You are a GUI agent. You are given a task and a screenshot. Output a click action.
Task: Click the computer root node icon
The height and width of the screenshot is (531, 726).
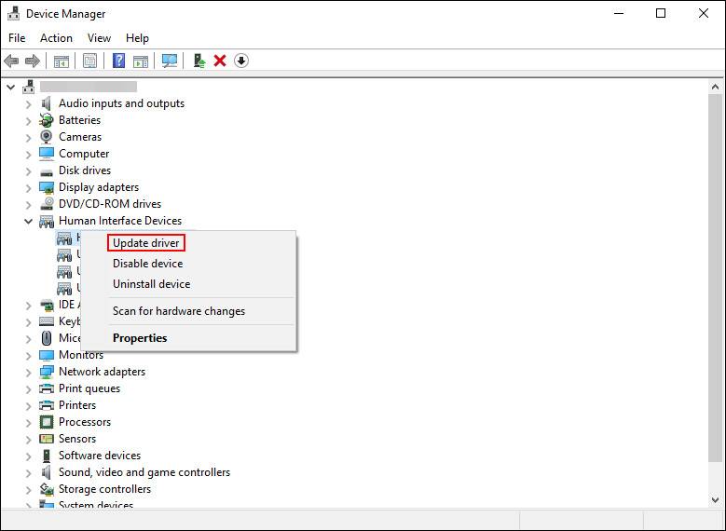pos(29,87)
